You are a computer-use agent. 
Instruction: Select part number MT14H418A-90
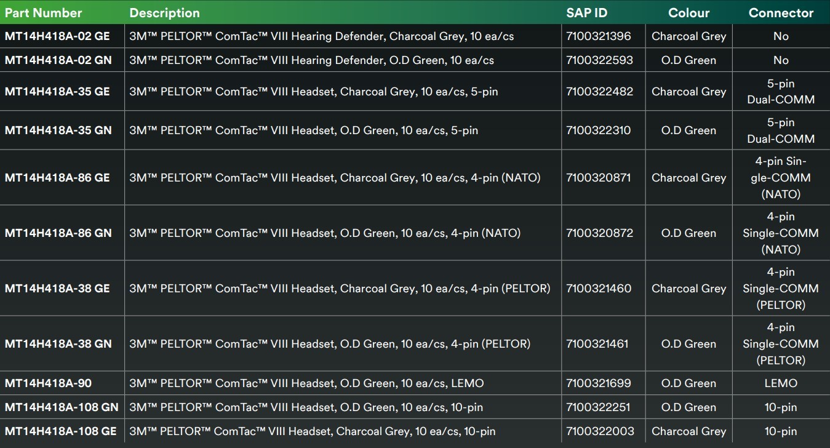48,383
